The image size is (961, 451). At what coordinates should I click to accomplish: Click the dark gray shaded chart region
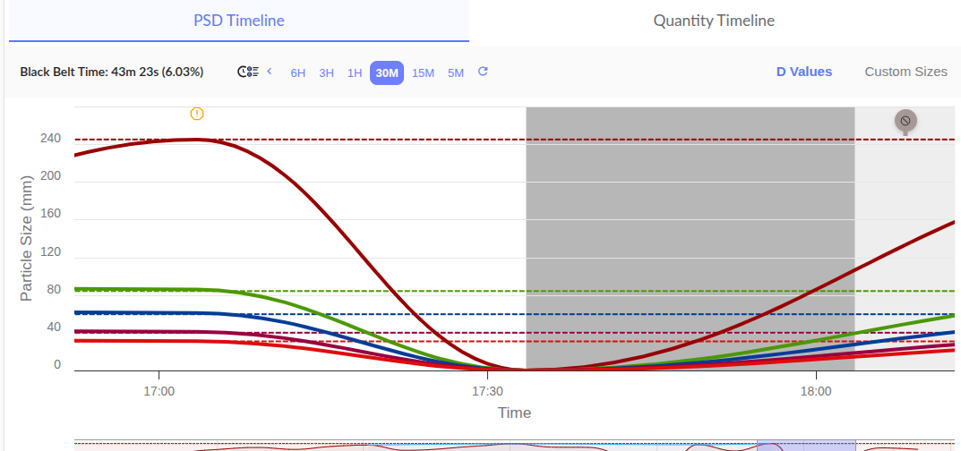690,224
